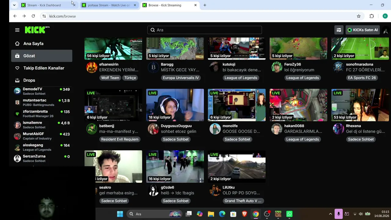This screenshot has height=220, width=391.
Task: Click the Kick search field
Action: [205, 30]
